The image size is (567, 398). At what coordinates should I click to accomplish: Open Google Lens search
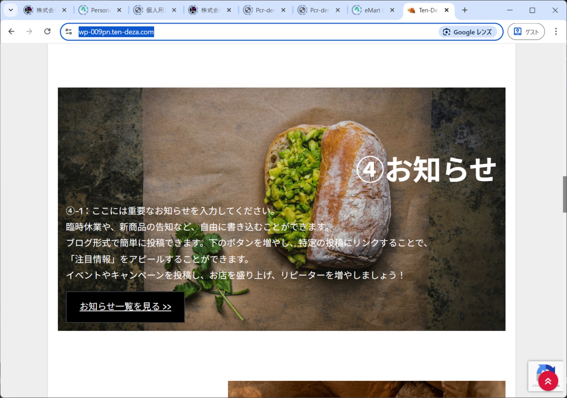click(x=467, y=32)
